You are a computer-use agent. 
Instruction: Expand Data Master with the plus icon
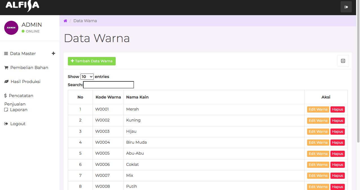pyautogui.click(x=53, y=53)
